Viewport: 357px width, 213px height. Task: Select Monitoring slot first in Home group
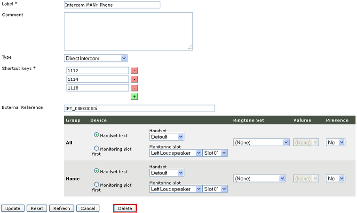point(96,184)
